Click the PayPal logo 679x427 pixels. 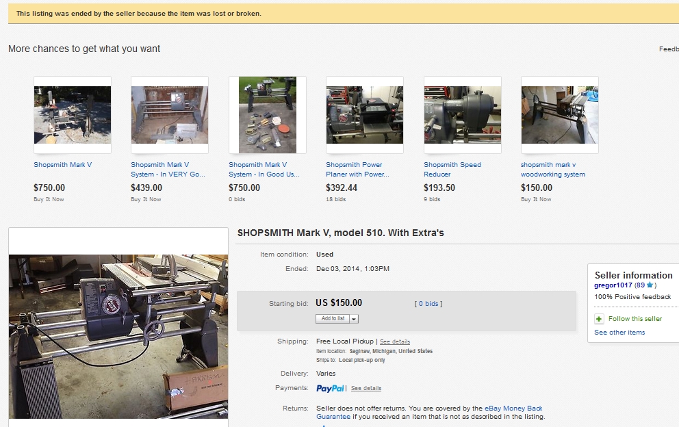(330, 389)
